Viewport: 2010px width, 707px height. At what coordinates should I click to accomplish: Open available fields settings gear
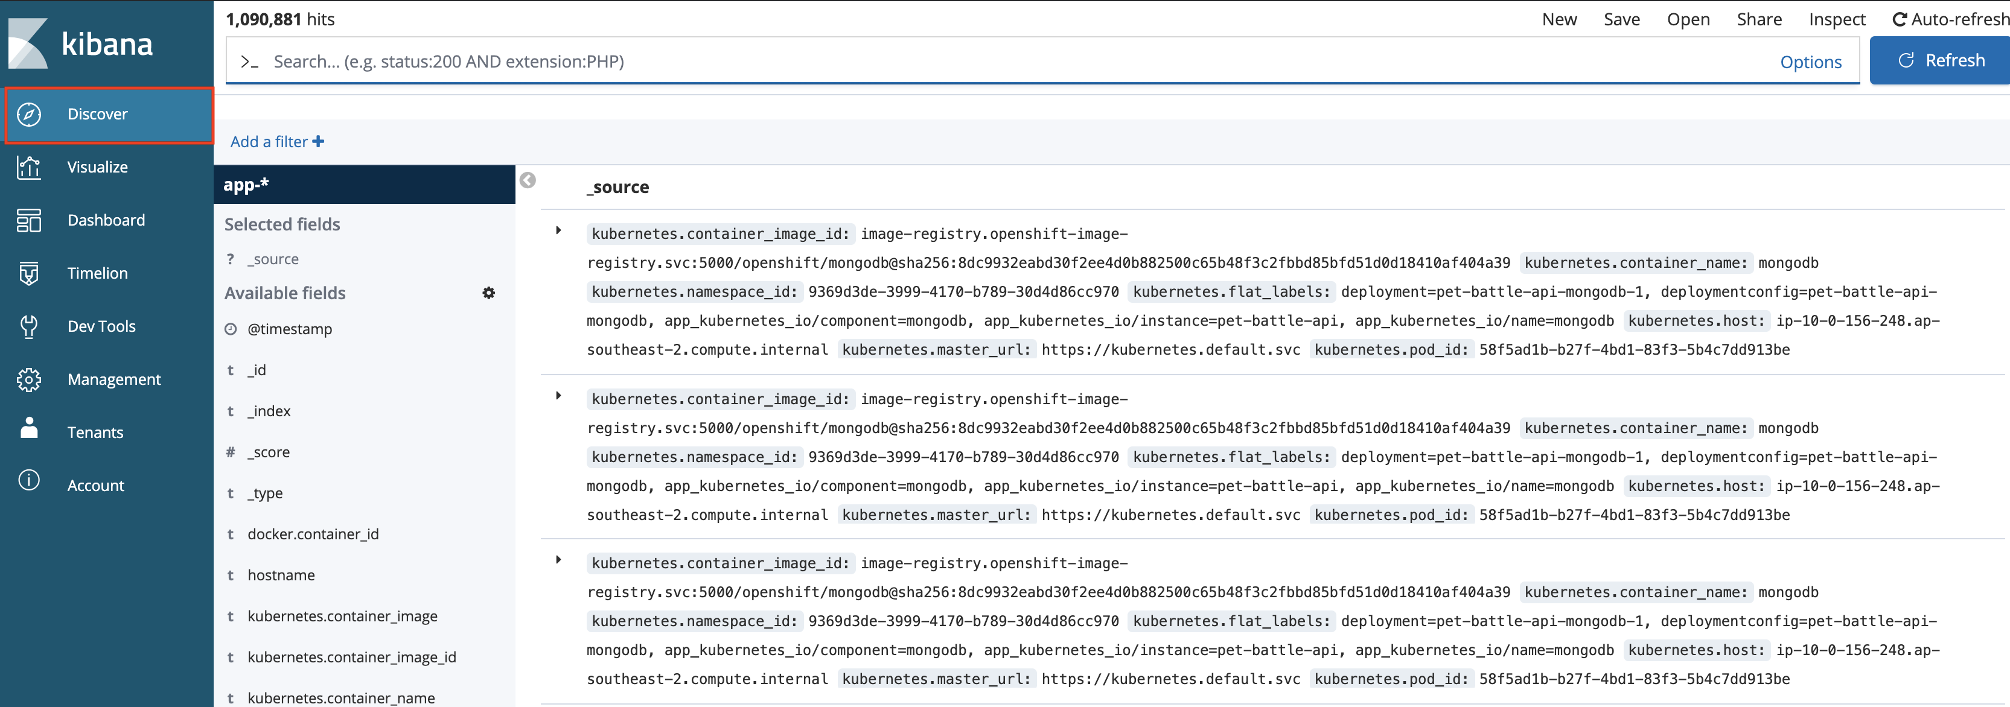pyautogui.click(x=488, y=293)
